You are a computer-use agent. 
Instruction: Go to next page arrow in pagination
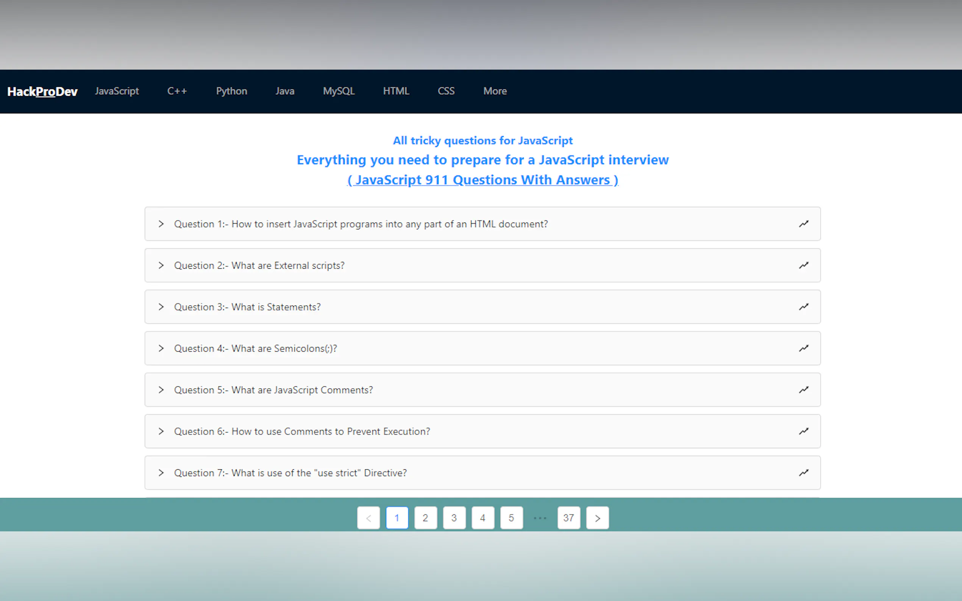[597, 518]
